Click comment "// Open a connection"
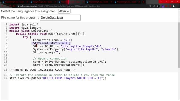This screenshot has width=180, height=101. click(x=50, y=59)
